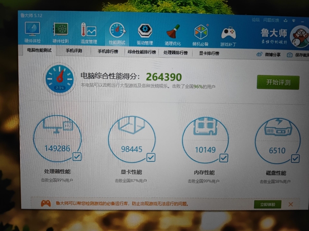Viewport: 309px width, 231px height.
Task: Switch to the 综合性能排行榜 tab
Action: click(142, 52)
